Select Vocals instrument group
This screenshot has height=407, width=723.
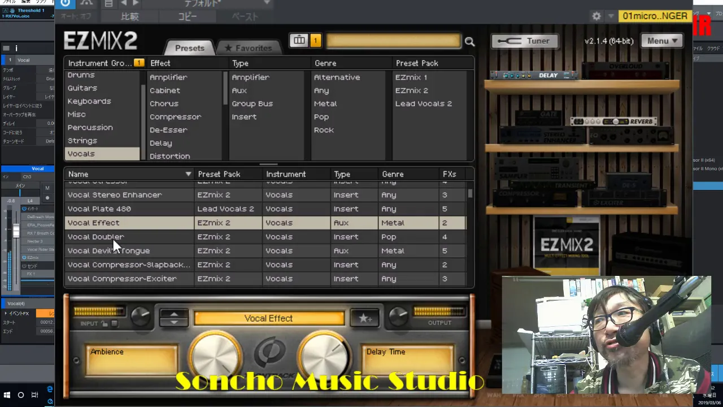[102, 154]
